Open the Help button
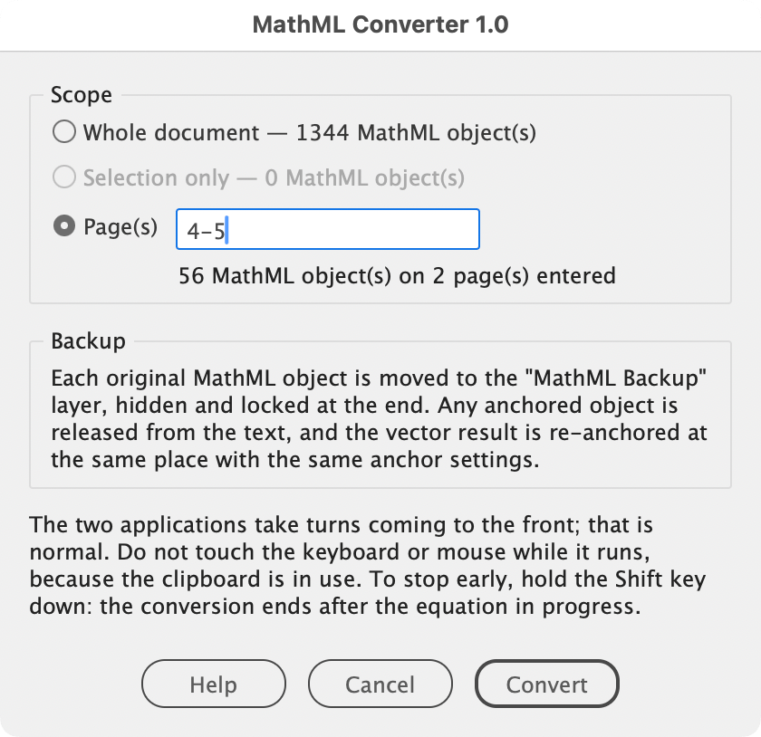The width and height of the screenshot is (761, 737). [x=214, y=684]
